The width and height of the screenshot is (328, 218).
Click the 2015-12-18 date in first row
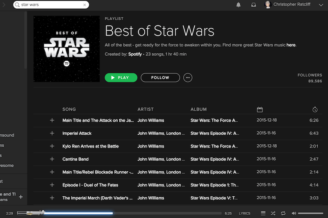266,120
